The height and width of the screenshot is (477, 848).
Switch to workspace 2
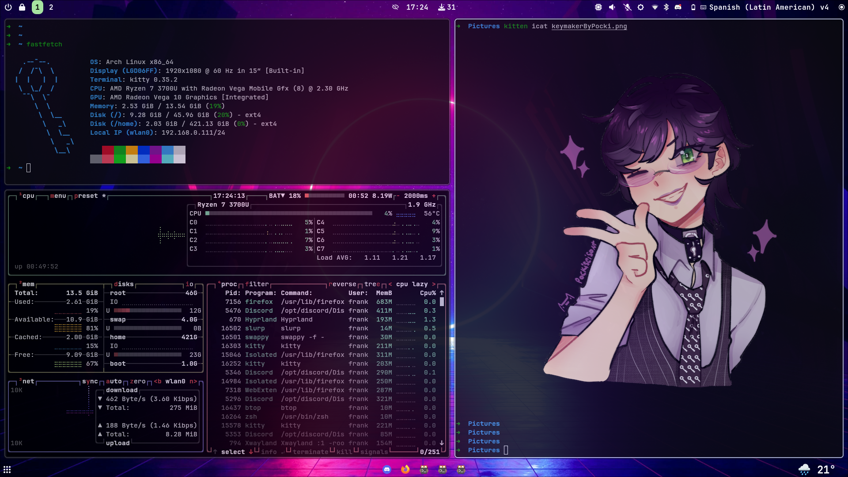(x=51, y=7)
